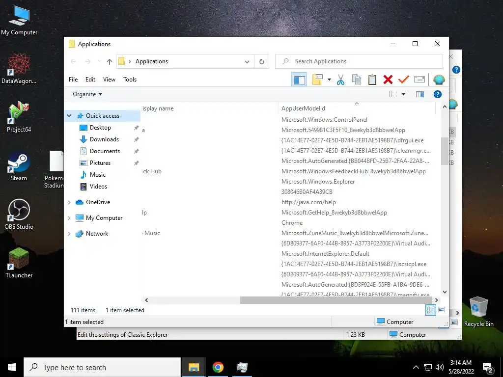Select Videos in the navigation pane

coord(98,187)
